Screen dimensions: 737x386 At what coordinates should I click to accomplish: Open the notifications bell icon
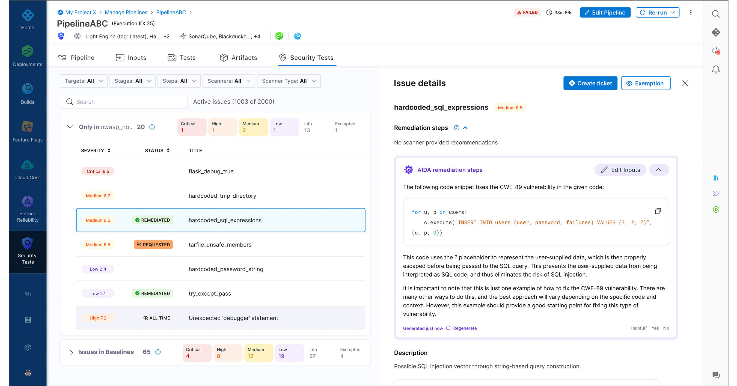coord(716,69)
